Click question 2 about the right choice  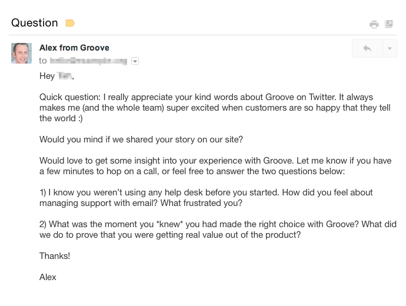click(218, 229)
